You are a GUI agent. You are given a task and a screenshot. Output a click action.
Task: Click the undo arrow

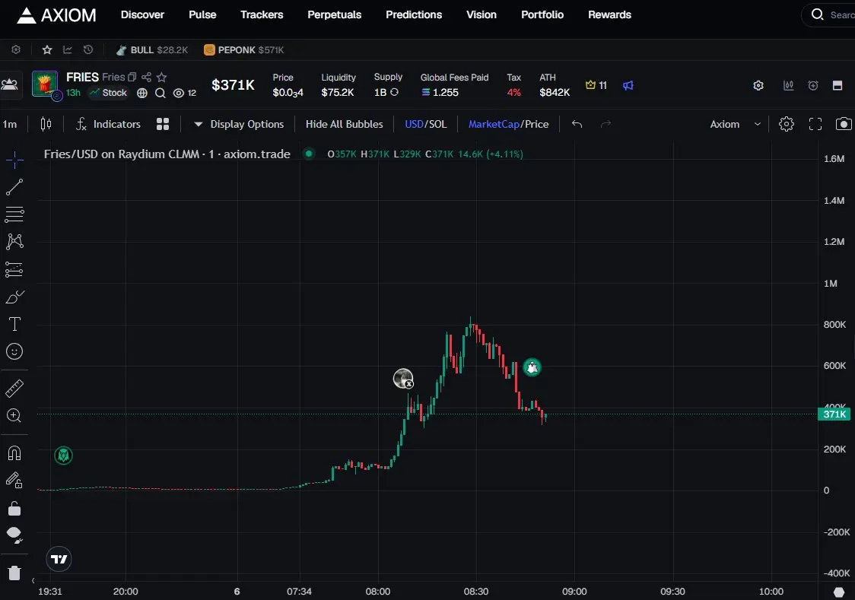tap(577, 124)
